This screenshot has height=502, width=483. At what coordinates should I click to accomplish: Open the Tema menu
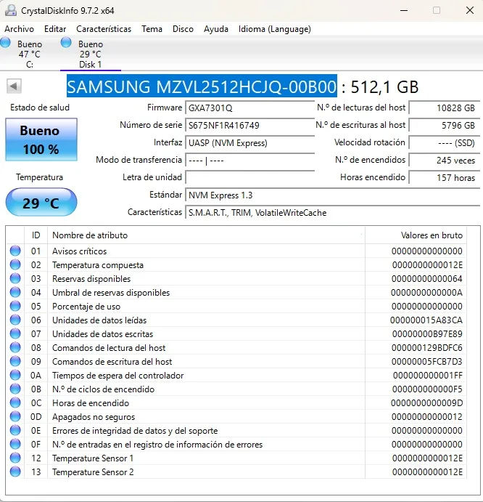coord(152,29)
